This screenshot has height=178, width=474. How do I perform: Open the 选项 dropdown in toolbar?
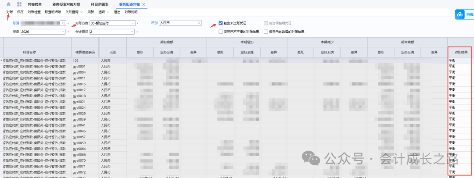coord(105,12)
